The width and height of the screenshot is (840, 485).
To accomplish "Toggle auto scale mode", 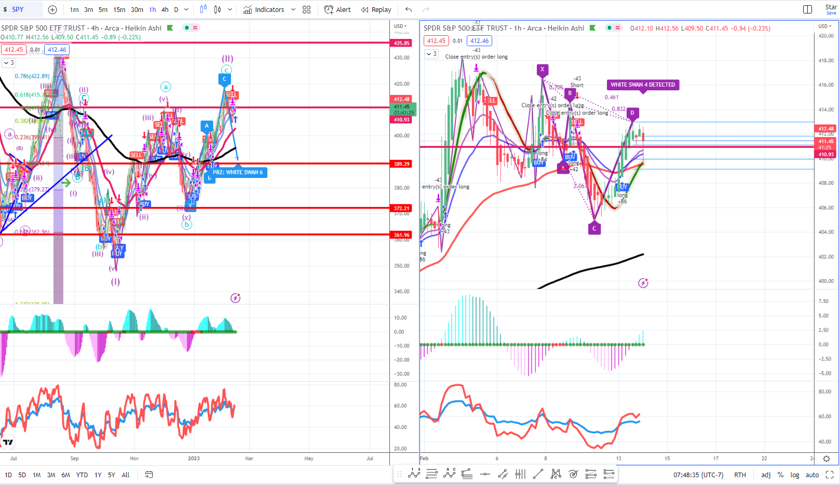I will pos(812,475).
